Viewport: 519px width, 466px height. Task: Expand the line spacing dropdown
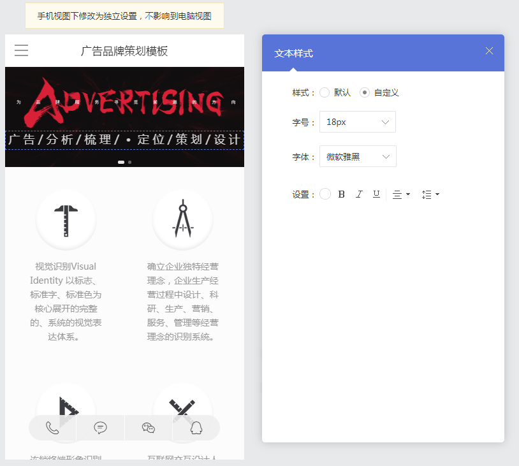pos(430,194)
